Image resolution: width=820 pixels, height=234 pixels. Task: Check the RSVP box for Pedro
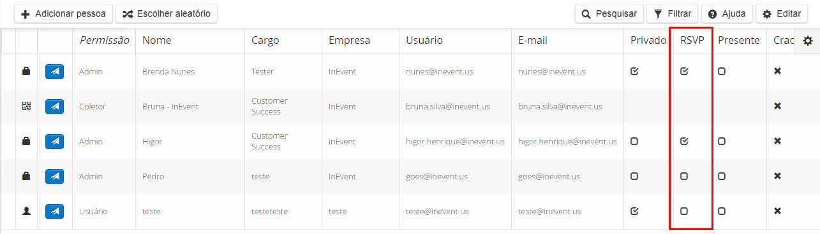coord(684,176)
